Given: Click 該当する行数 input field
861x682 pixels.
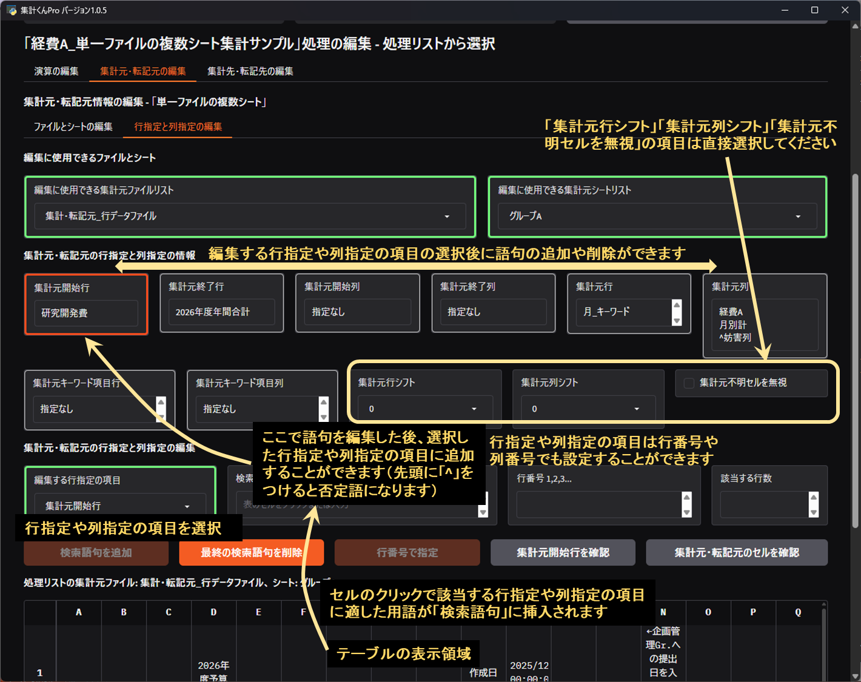Looking at the screenshot, I should click(x=764, y=504).
